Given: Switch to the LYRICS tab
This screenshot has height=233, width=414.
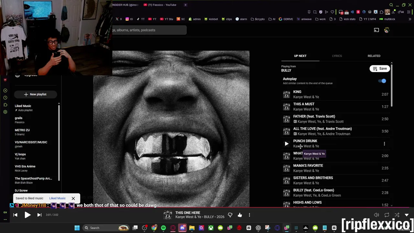Looking at the screenshot, I should tap(337, 56).
